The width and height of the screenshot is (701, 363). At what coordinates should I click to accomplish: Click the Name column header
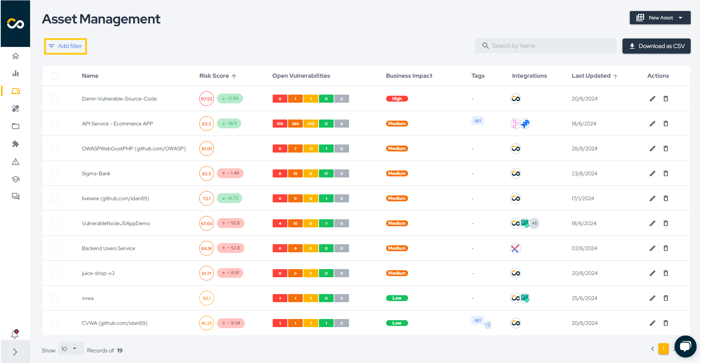pyautogui.click(x=90, y=76)
